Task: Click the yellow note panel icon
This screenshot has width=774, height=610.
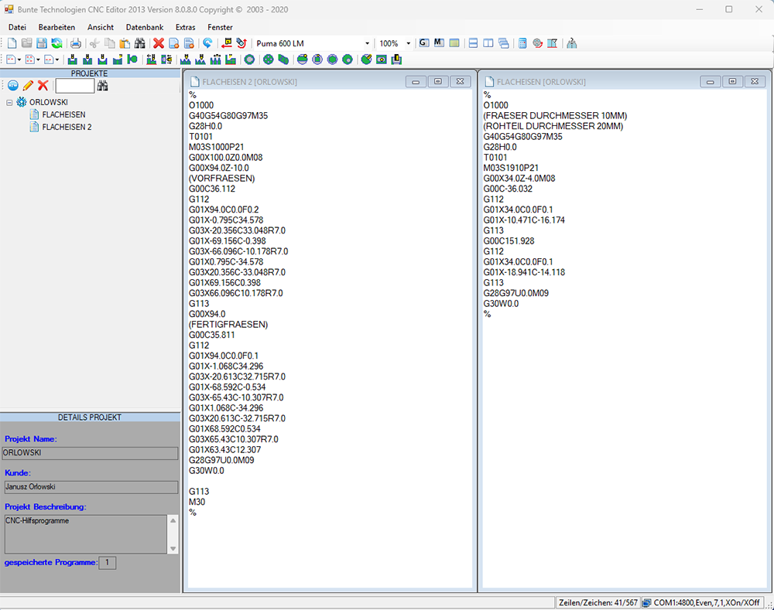Action: pos(454,43)
